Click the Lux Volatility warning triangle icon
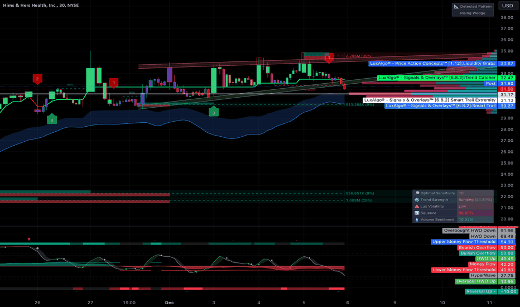The width and height of the screenshot is (520, 307). tap(417, 207)
